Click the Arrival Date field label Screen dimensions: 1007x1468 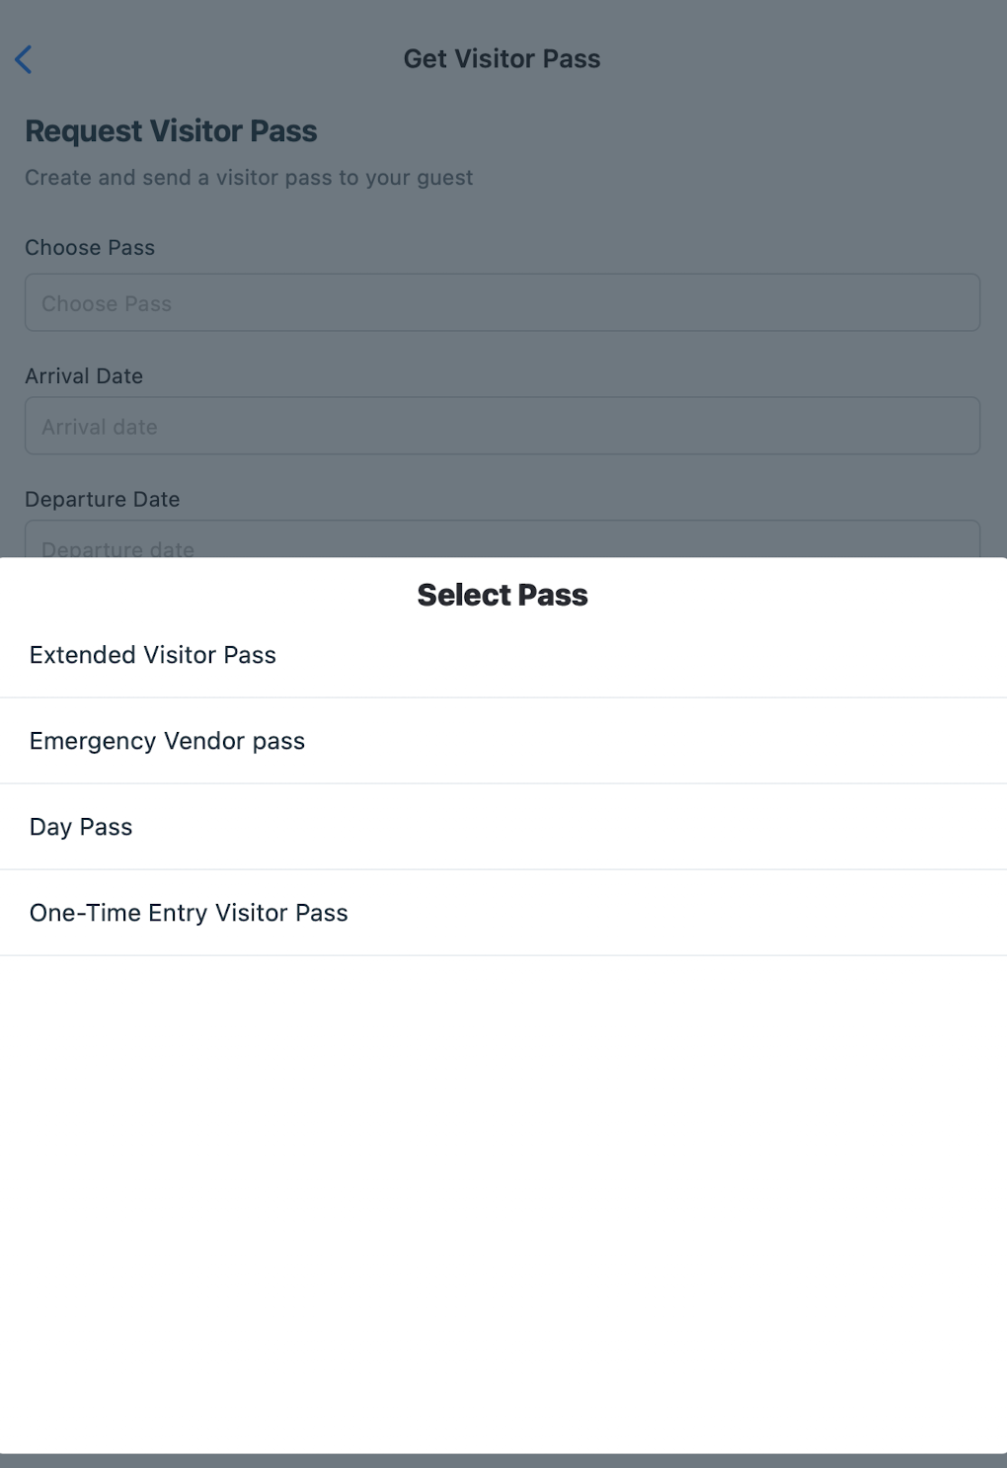coord(84,376)
